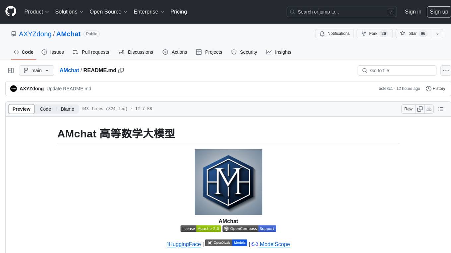Select the Preview view
The image size is (451, 253).
click(x=22, y=109)
